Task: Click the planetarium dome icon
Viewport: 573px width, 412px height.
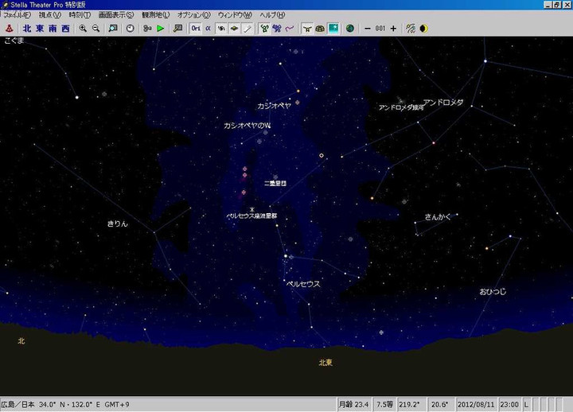Action: click(320, 29)
